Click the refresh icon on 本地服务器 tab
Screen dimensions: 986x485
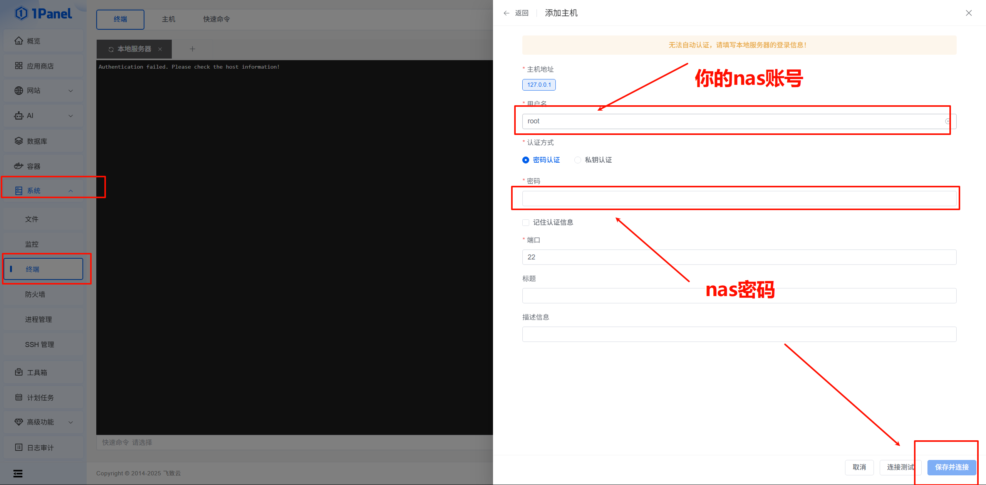(x=111, y=49)
